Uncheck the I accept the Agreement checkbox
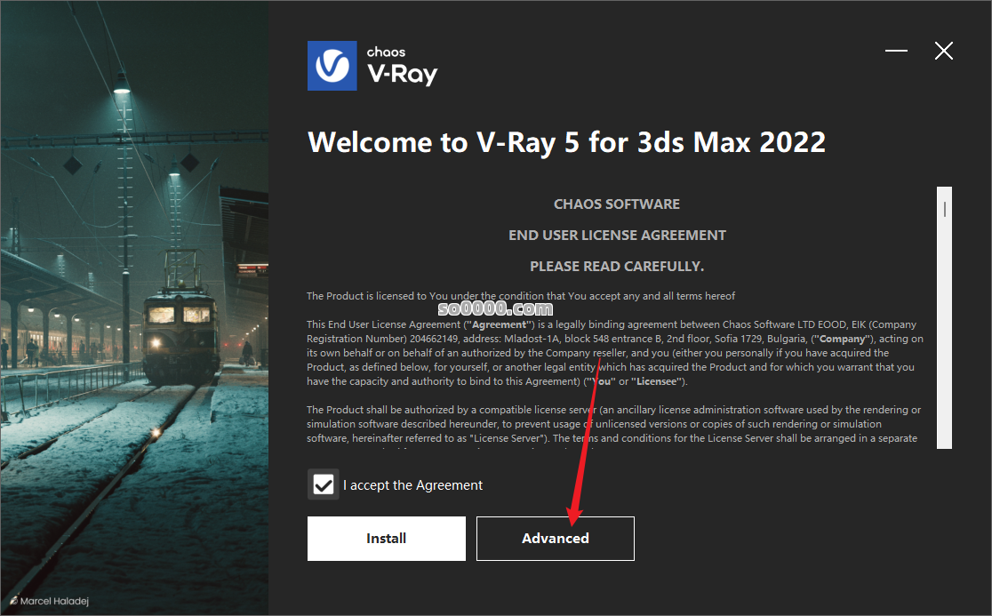 point(324,485)
